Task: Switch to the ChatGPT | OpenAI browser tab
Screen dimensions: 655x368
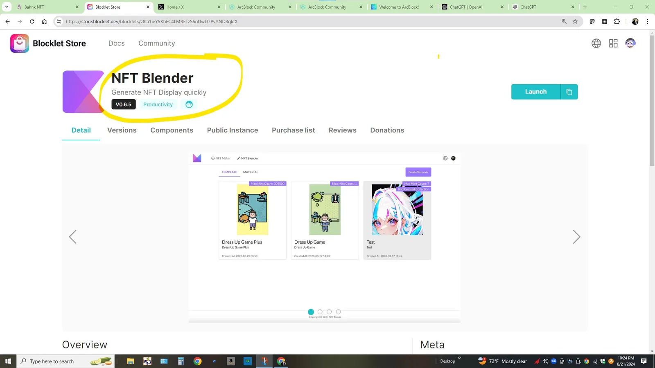Action: coord(473,7)
